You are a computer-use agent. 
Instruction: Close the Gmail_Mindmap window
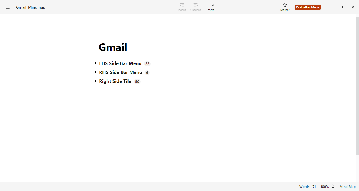(x=353, y=7)
